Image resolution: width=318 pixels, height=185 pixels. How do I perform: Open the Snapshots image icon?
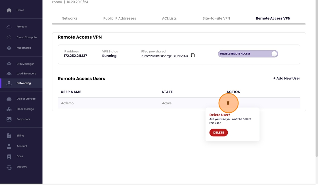[9, 119]
